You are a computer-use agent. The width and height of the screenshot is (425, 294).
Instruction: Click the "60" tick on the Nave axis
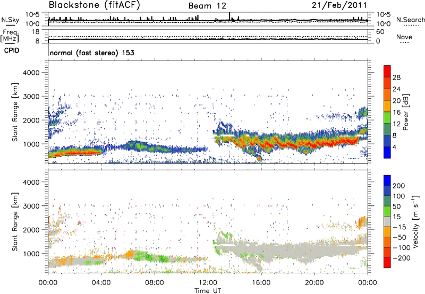[x=380, y=32]
